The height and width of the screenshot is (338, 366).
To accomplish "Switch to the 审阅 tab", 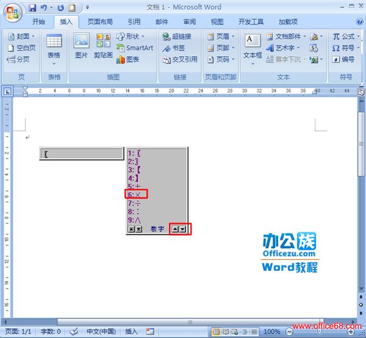I will [189, 22].
